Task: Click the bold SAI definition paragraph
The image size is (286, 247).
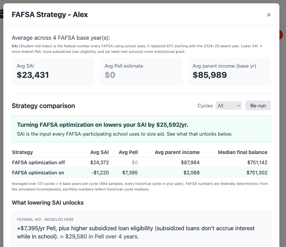Action: 137,49
